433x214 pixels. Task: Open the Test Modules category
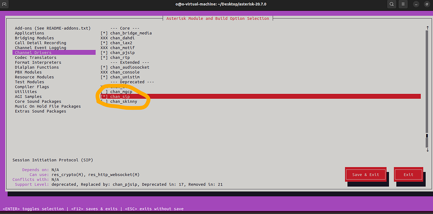click(30, 82)
